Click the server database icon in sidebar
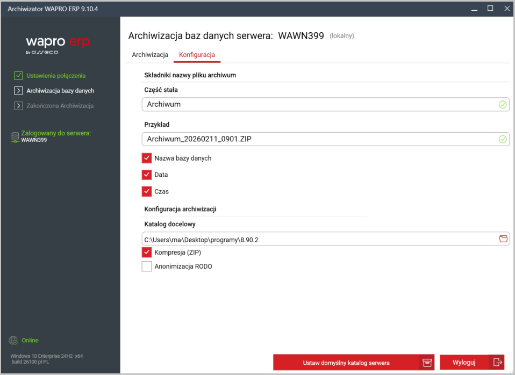 pos(15,137)
